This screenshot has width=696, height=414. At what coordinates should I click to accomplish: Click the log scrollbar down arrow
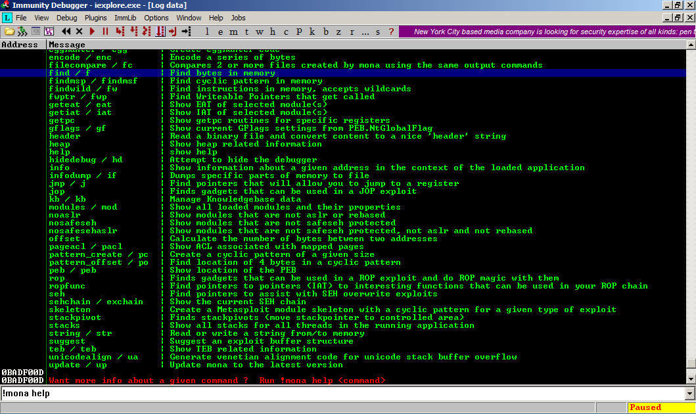click(x=691, y=379)
